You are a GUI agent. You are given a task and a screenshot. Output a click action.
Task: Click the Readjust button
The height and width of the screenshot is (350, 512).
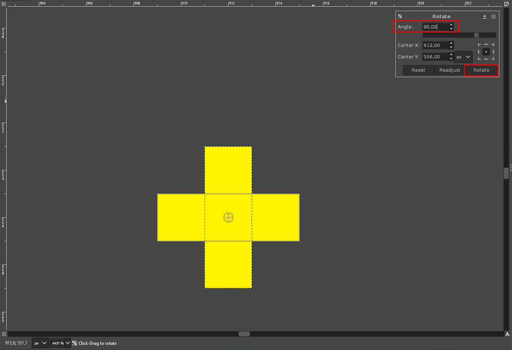click(x=450, y=70)
